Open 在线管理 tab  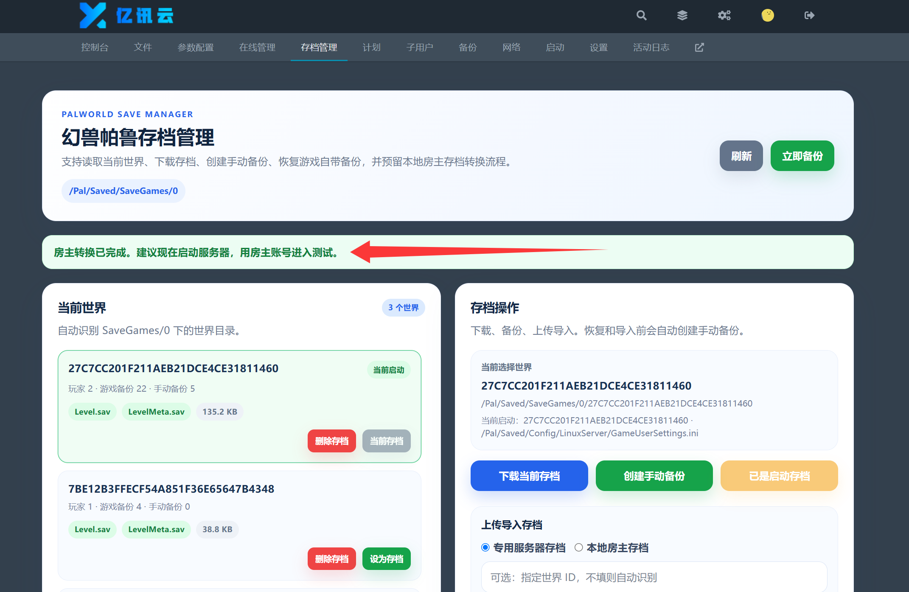click(257, 48)
